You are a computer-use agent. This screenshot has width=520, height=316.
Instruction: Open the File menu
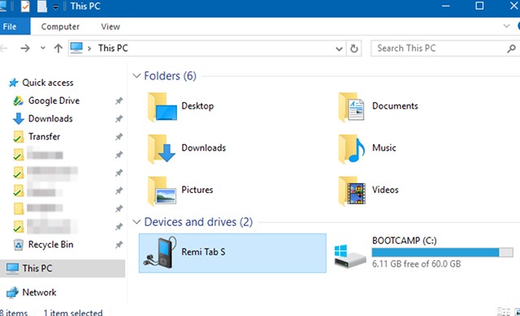pos(15,26)
